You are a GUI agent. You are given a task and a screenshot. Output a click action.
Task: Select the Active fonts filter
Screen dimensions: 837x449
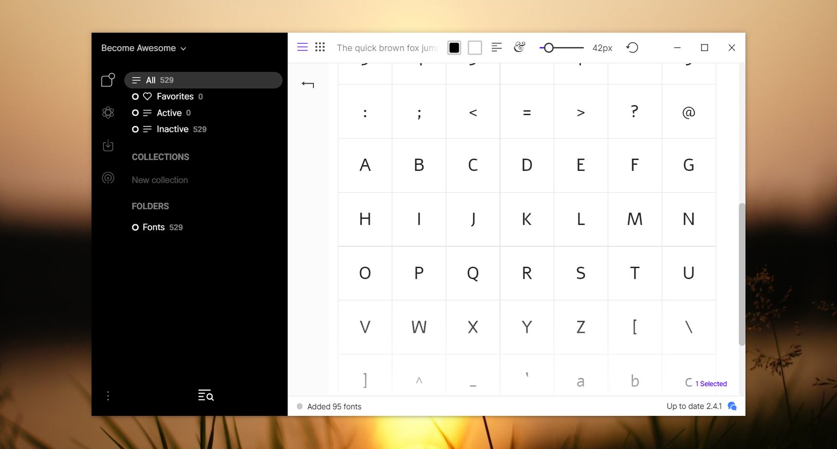click(174, 113)
